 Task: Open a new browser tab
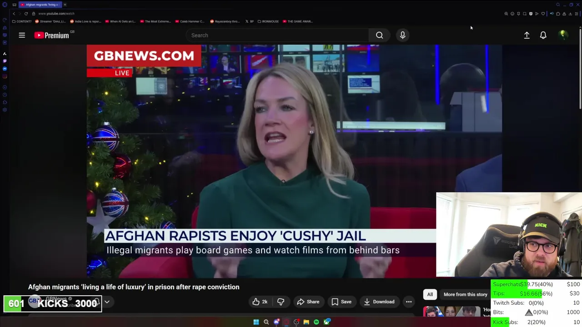click(65, 5)
